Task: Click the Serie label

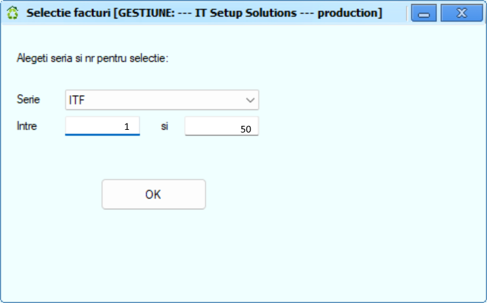Action: [28, 100]
